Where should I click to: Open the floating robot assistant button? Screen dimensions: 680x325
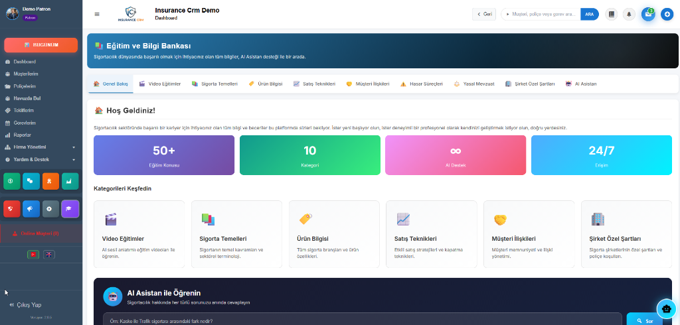[x=667, y=308]
